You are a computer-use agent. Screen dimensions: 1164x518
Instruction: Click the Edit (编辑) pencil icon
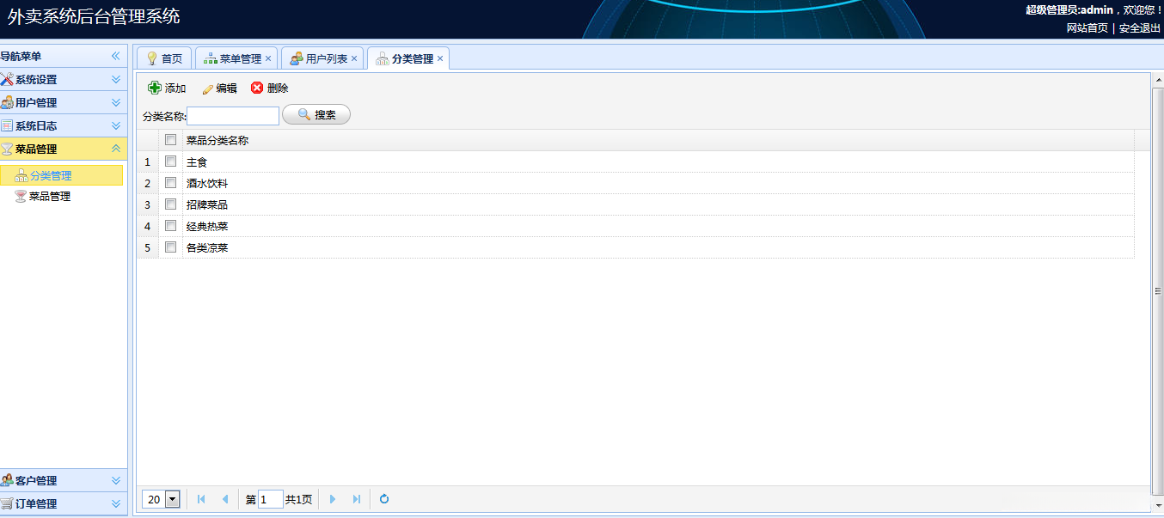pyautogui.click(x=207, y=88)
